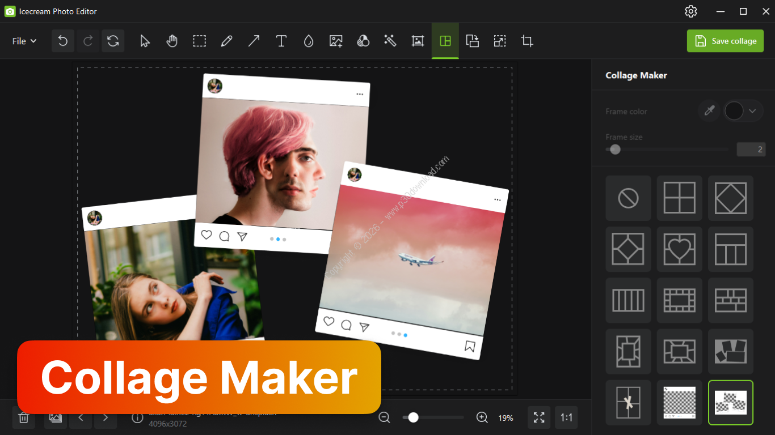Activate the hand pan tool
This screenshot has width=775, height=435.
click(x=172, y=41)
